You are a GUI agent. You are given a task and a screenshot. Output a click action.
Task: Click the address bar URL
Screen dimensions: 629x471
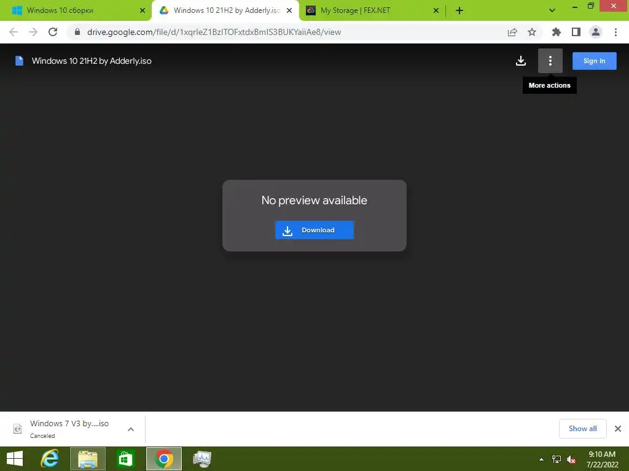[214, 32]
